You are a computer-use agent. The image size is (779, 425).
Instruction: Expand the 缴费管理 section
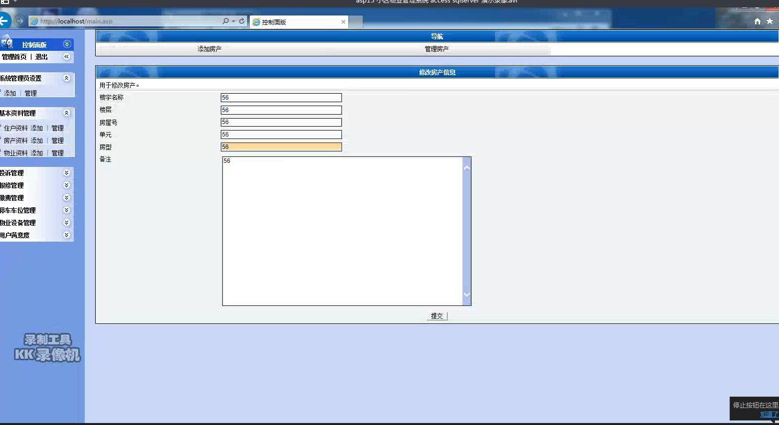coord(67,198)
